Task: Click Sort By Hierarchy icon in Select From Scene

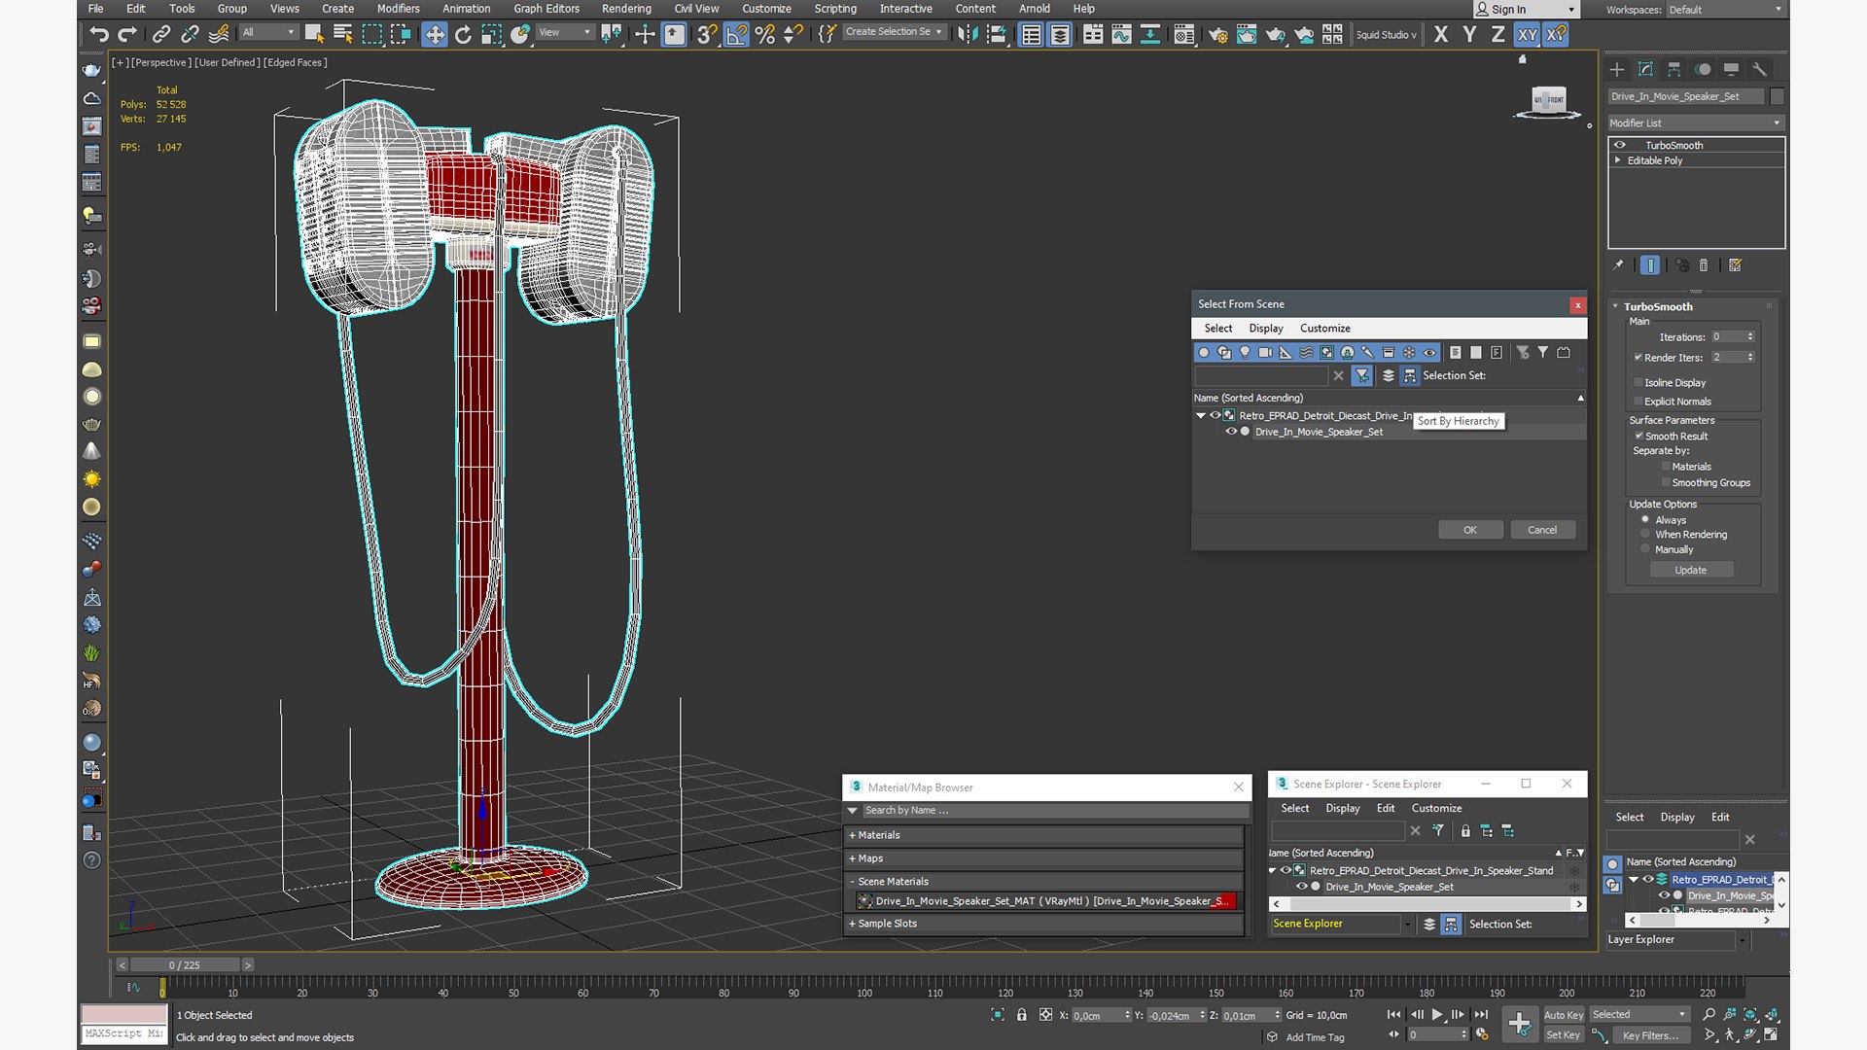Action: [x=1410, y=375]
